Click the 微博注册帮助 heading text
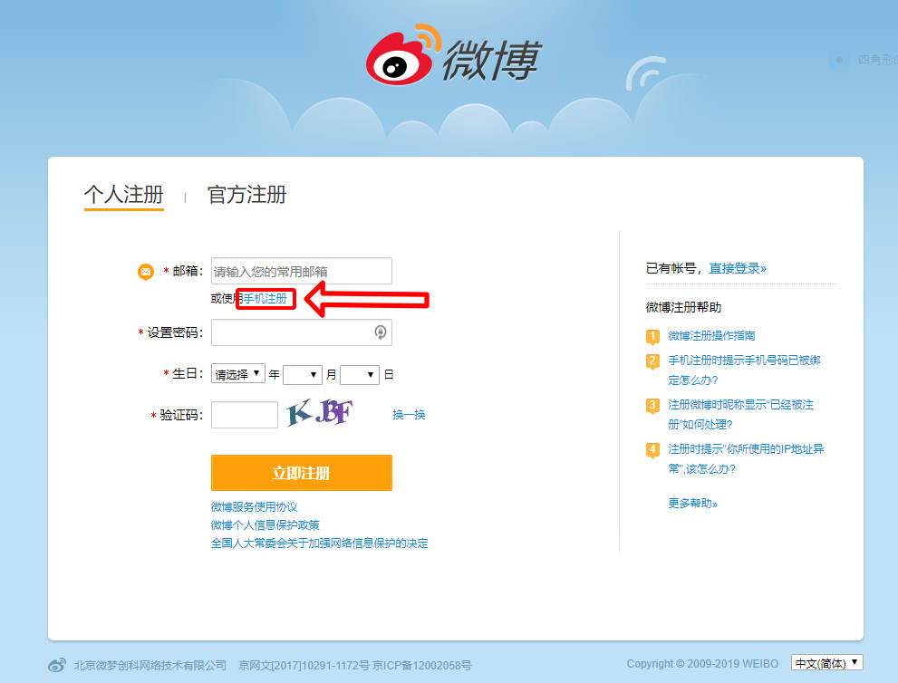This screenshot has width=898, height=683. (x=684, y=307)
